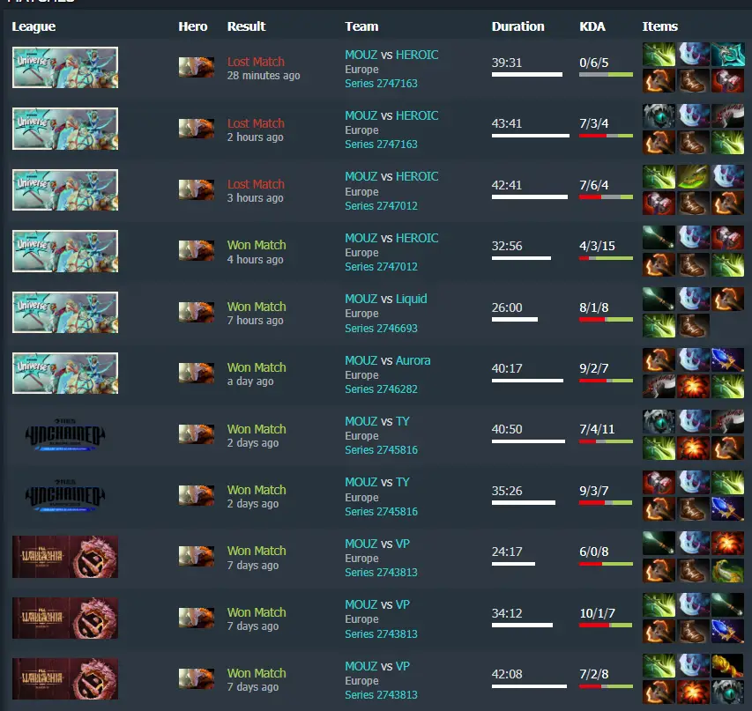Open the Wallachia league banner in the 24:17 match
This screenshot has width=752, height=711.
tap(65, 557)
